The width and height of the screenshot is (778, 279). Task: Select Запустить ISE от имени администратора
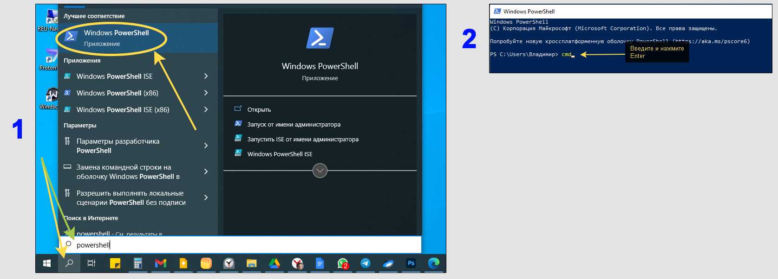pyautogui.click(x=302, y=139)
